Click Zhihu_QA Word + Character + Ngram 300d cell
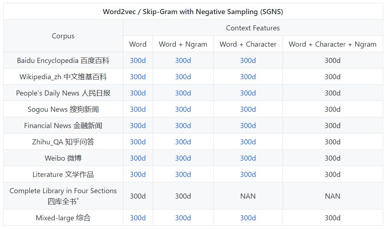 [x=332, y=141]
